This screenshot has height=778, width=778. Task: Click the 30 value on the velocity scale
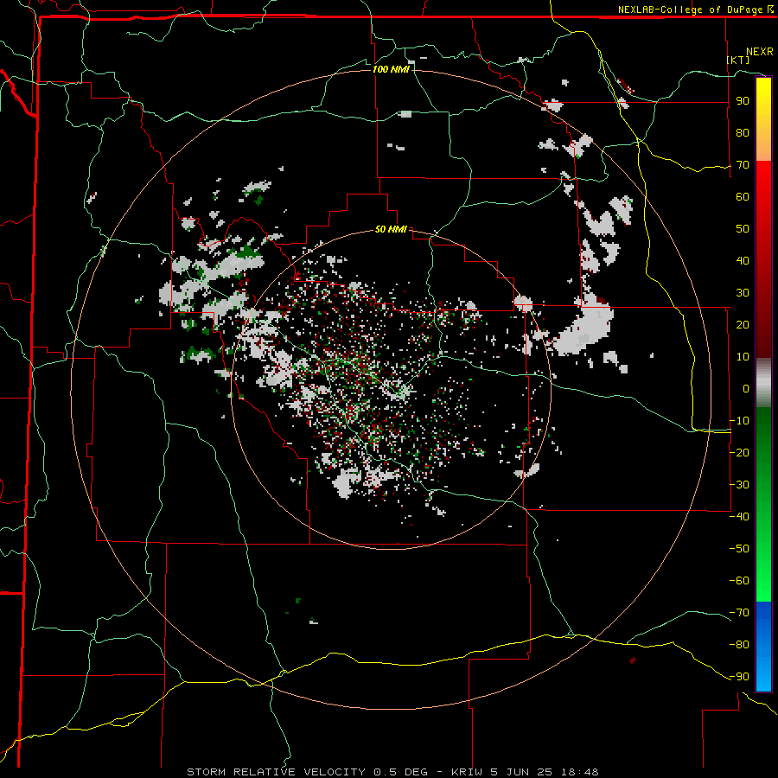click(x=743, y=293)
